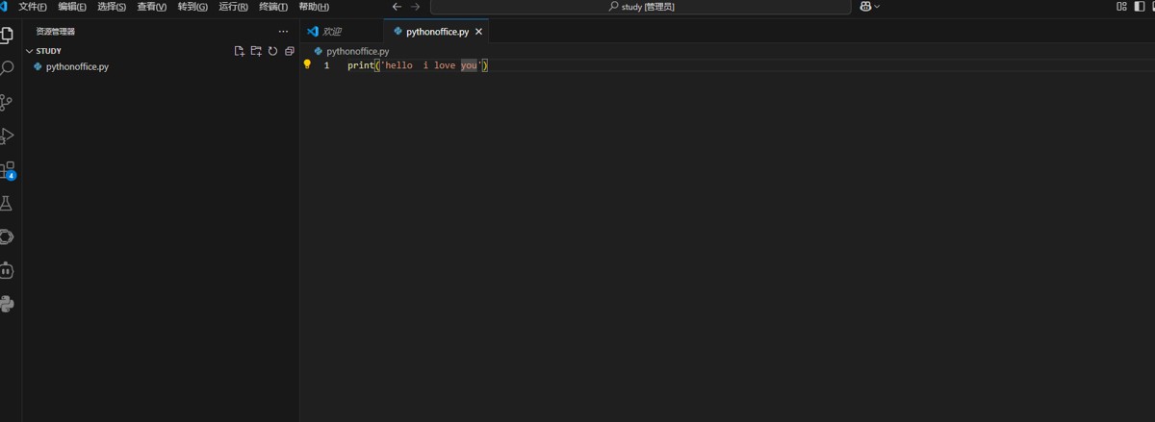Image resolution: width=1155 pixels, height=422 pixels.
Task: Open the 选择 menu
Action: pyautogui.click(x=112, y=7)
